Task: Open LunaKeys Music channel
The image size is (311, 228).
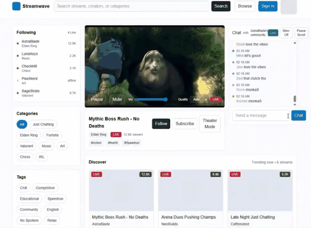Action: tap(46, 56)
